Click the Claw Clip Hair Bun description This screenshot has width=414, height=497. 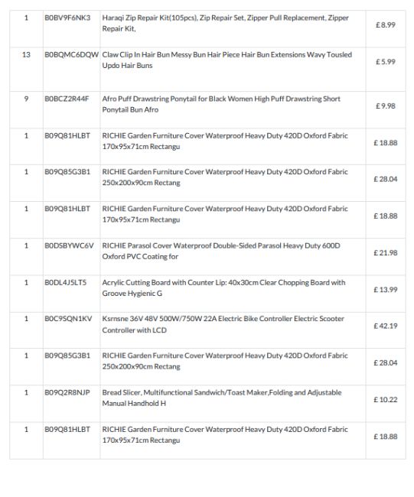(227, 60)
